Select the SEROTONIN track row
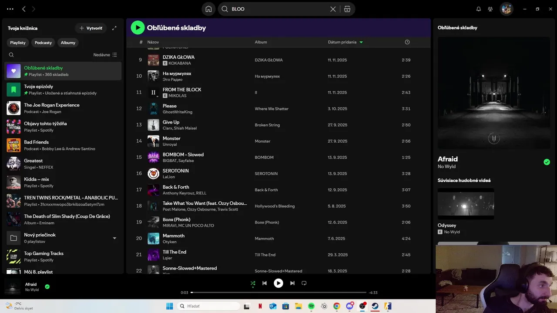 [278, 173]
